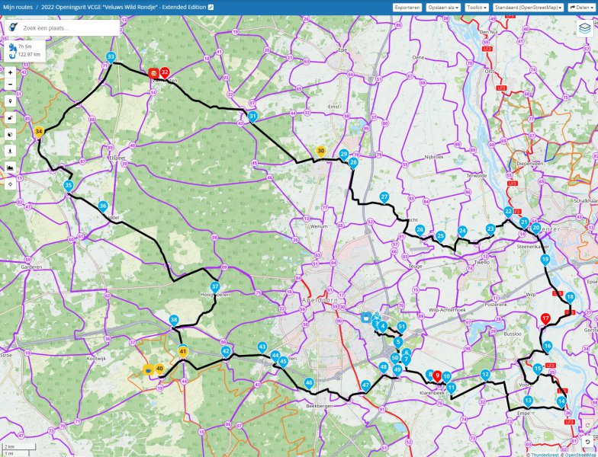Click the map pin marker tool

click(10, 101)
